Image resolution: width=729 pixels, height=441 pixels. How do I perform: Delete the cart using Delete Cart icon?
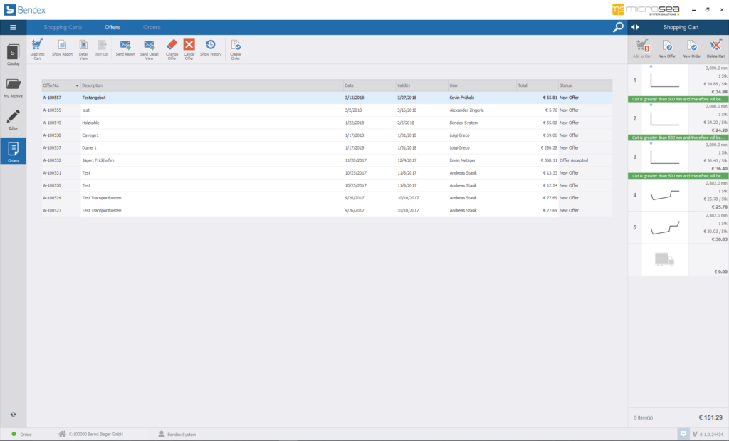click(x=715, y=47)
